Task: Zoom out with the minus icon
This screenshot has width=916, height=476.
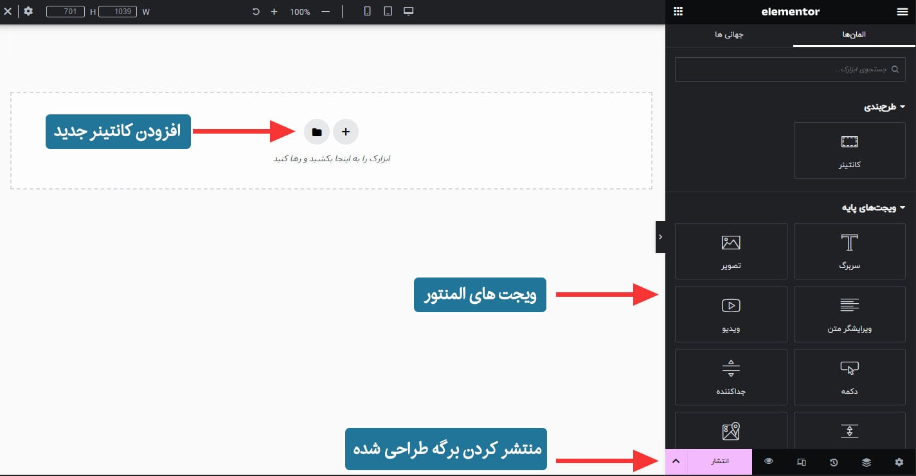Action: coord(325,12)
